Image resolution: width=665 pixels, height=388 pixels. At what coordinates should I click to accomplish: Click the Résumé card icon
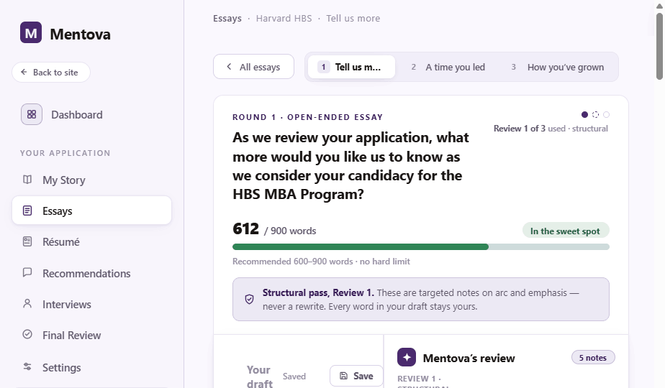point(27,241)
